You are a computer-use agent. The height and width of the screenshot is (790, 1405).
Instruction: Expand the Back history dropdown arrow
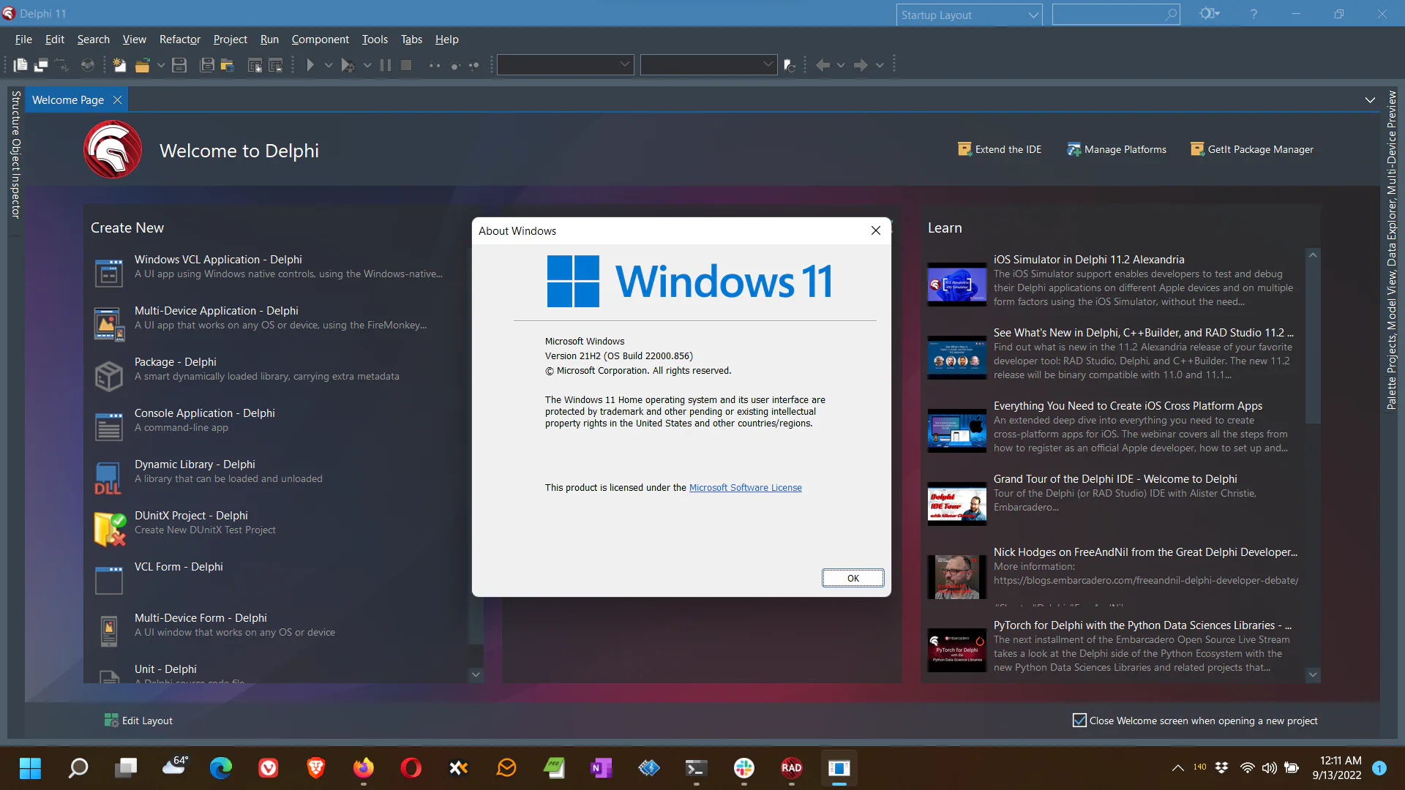pyautogui.click(x=841, y=65)
